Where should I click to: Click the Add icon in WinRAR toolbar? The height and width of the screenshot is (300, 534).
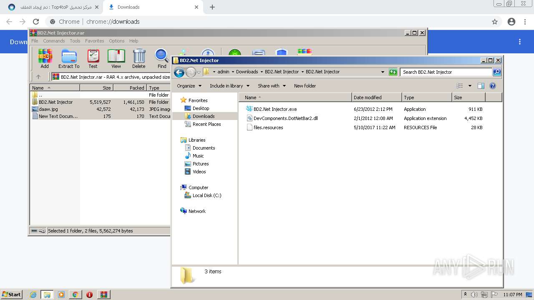pos(45,59)
